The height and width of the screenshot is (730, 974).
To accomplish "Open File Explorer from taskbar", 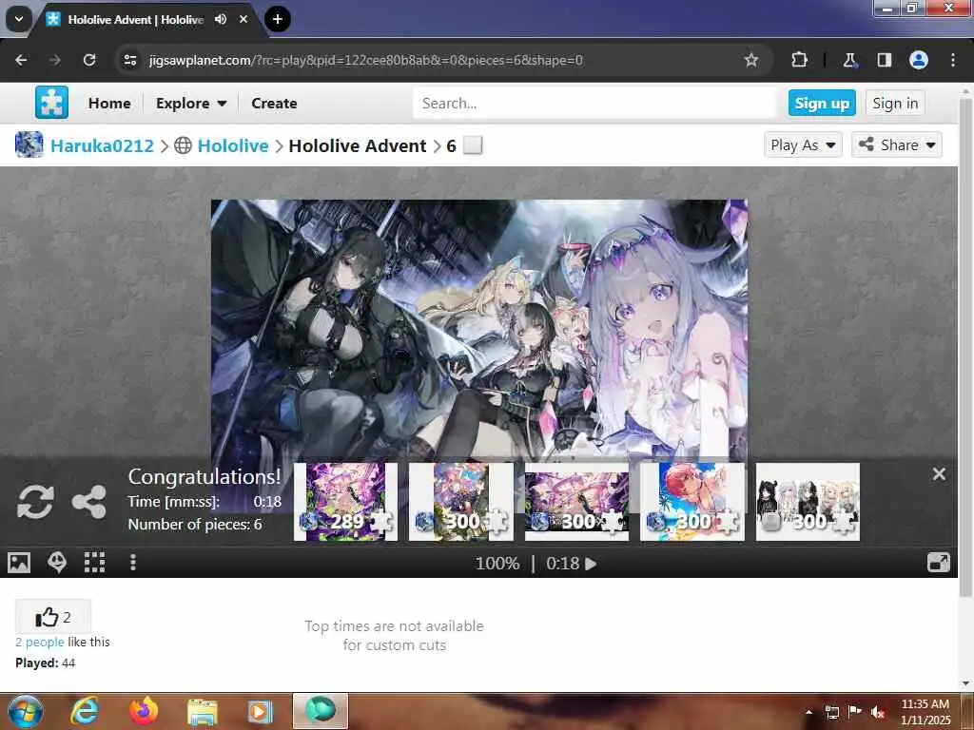I will click(x=202, y=711).
